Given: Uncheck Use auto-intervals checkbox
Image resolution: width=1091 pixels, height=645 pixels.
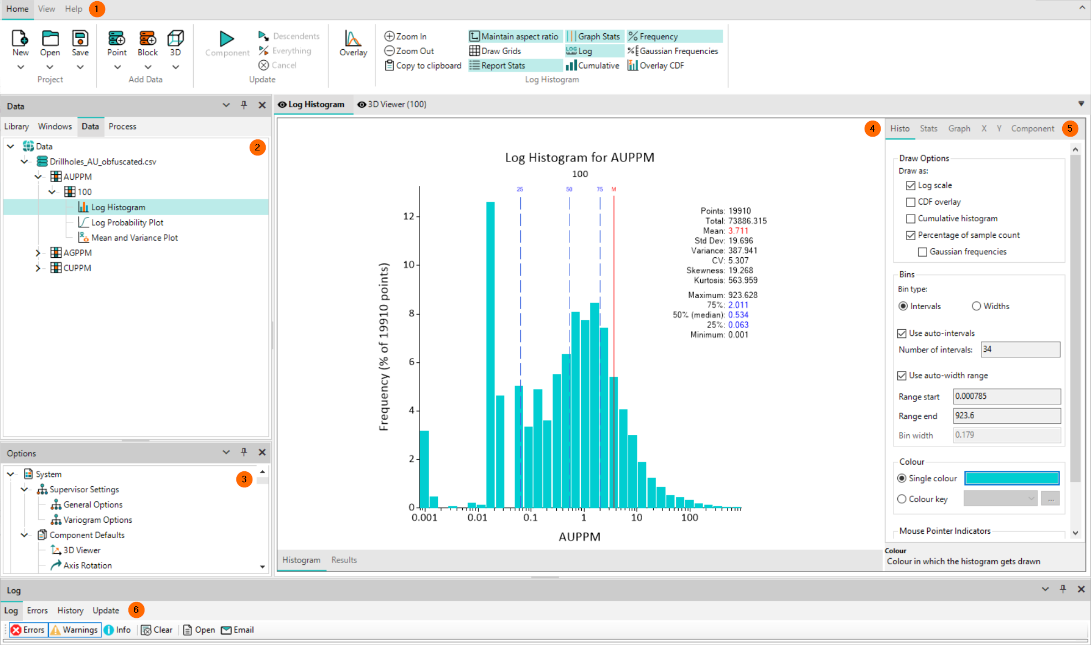Looking at the screenshot, I should pos(902,333).
